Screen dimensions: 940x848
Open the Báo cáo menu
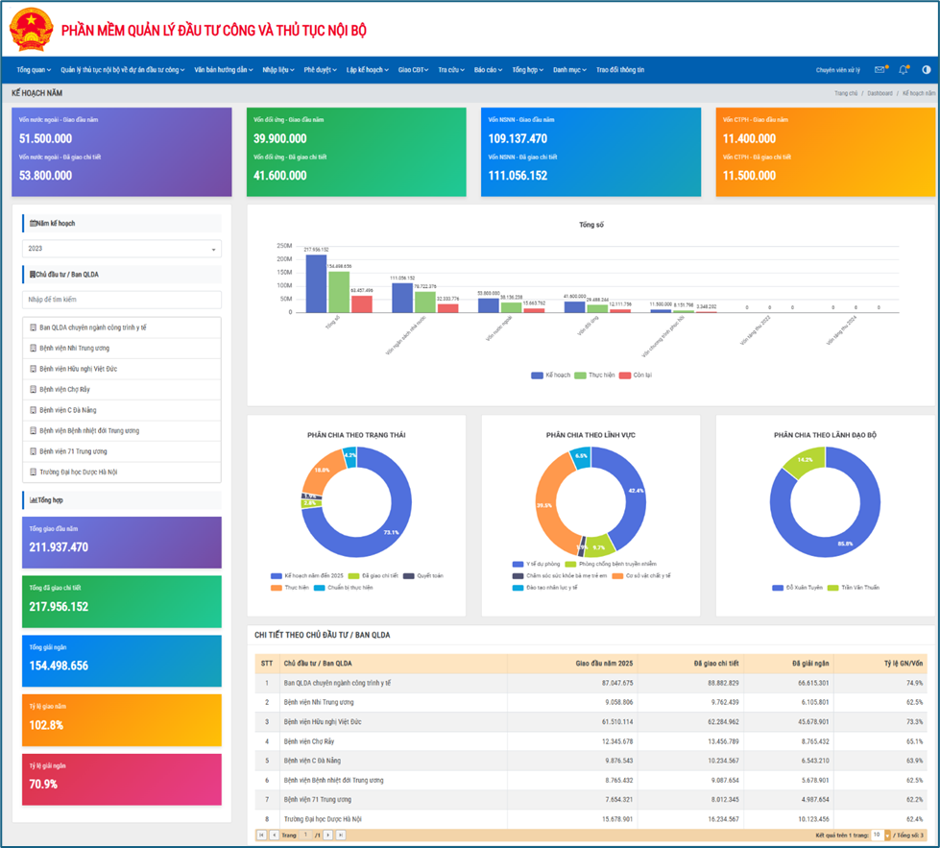point(488,70)
